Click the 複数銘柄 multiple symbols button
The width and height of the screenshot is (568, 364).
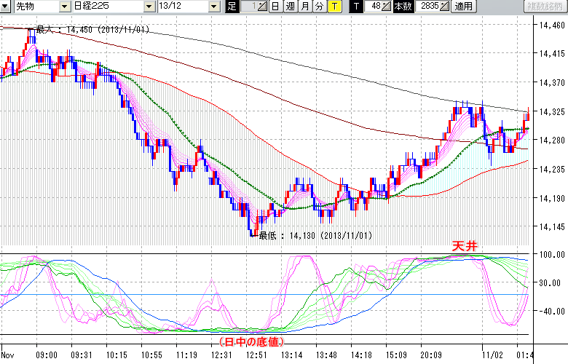pos(545,7)
